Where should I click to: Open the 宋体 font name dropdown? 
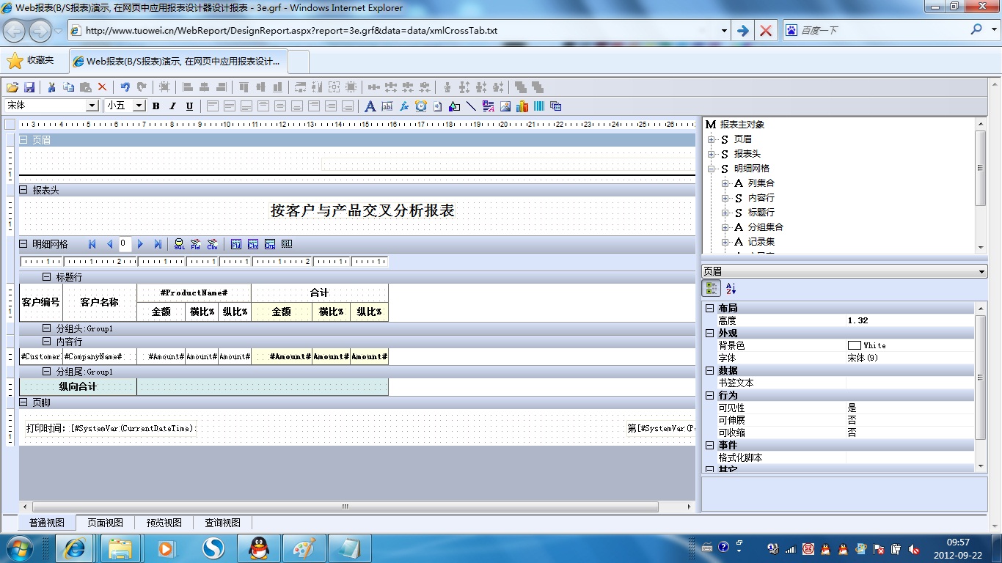pos(92,106)
